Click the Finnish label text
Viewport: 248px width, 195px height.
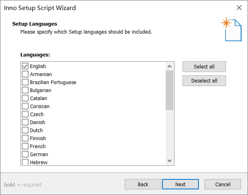pyautogui.click(x=38, y=139)
